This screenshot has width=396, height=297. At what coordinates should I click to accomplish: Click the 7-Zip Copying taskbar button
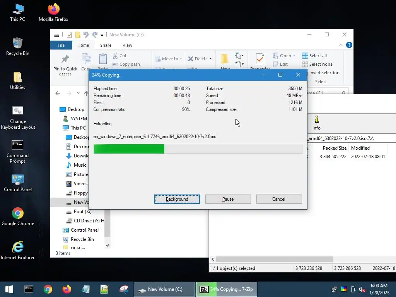coord(227,289)
